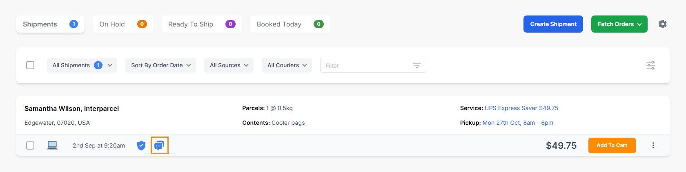
Task: Expand the All Sources dropdown
Action: (229, 65)
